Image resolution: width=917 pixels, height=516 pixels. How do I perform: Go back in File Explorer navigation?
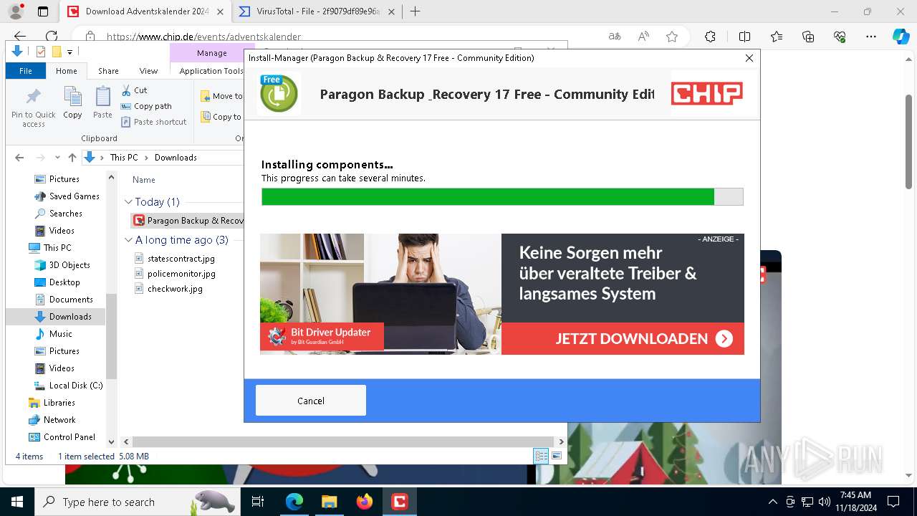point(19,158)
